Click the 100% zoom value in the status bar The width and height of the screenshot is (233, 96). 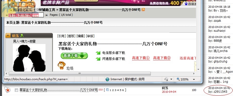click(184, 79)
